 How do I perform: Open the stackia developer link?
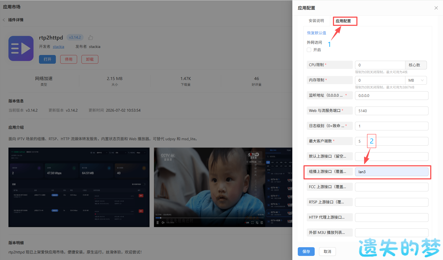pos(59,47)
